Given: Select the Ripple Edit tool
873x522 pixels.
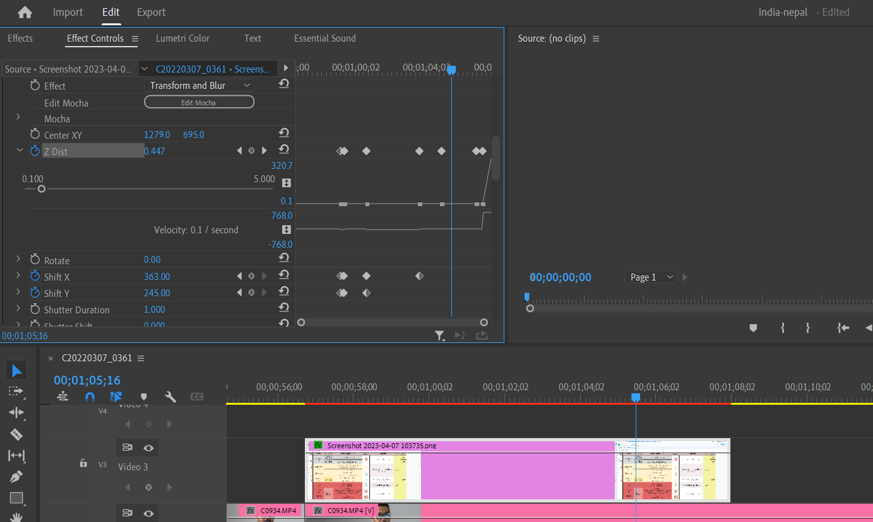Looking at the screenshot, I should [x=17, y=413].
